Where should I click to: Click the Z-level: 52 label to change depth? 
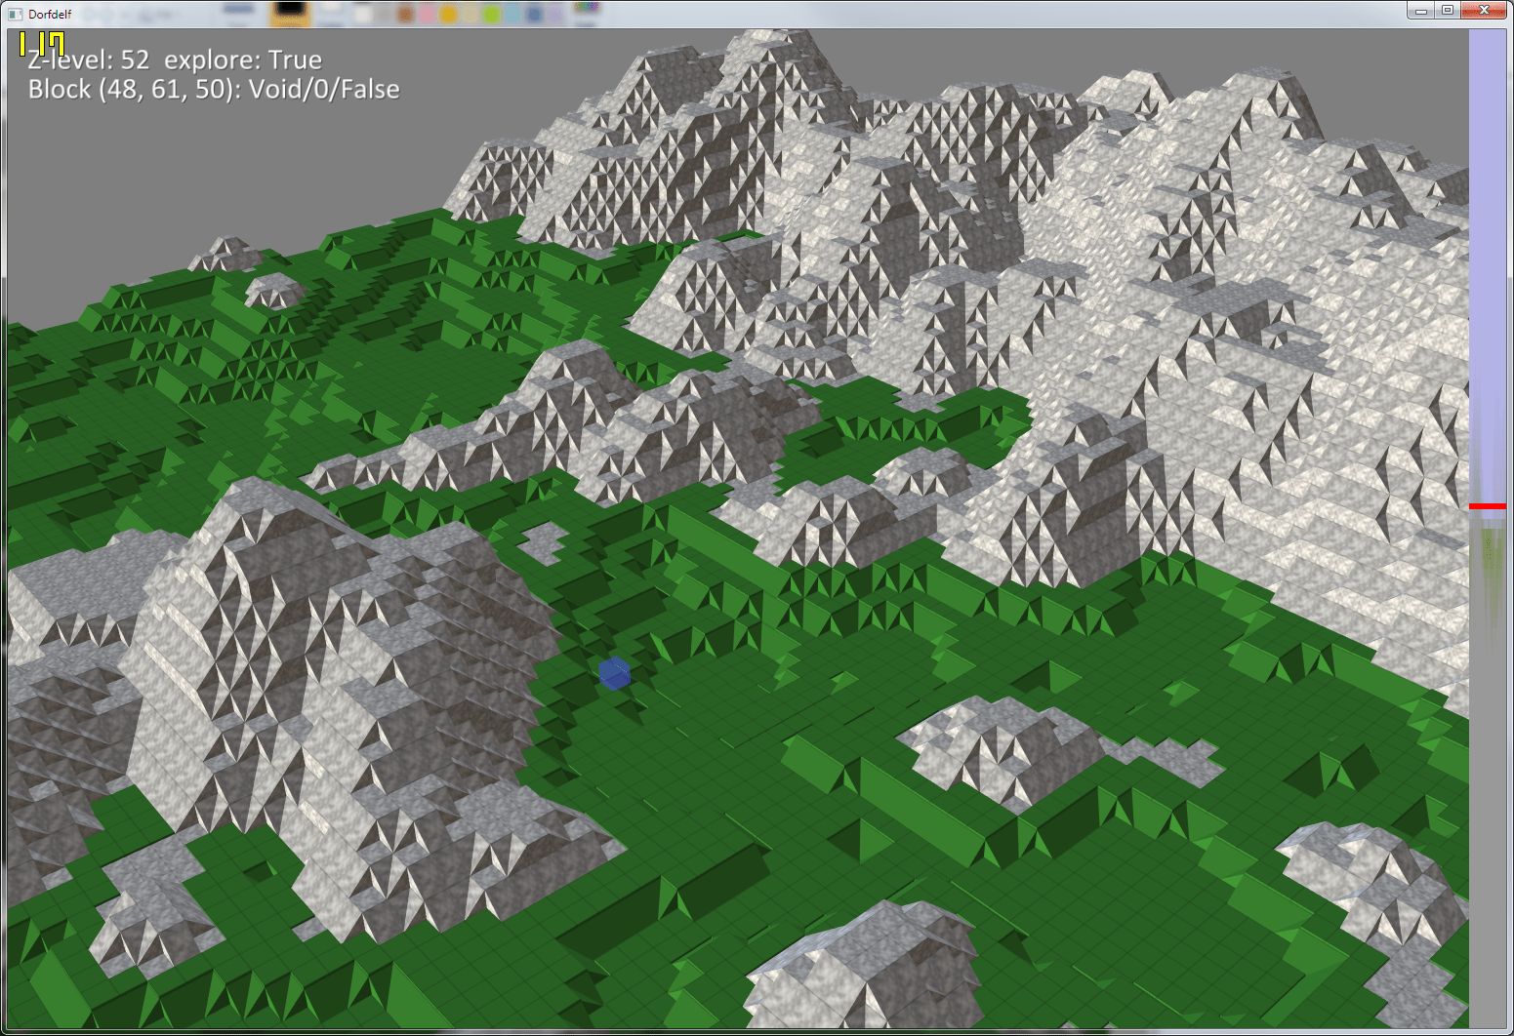(88, 59)
